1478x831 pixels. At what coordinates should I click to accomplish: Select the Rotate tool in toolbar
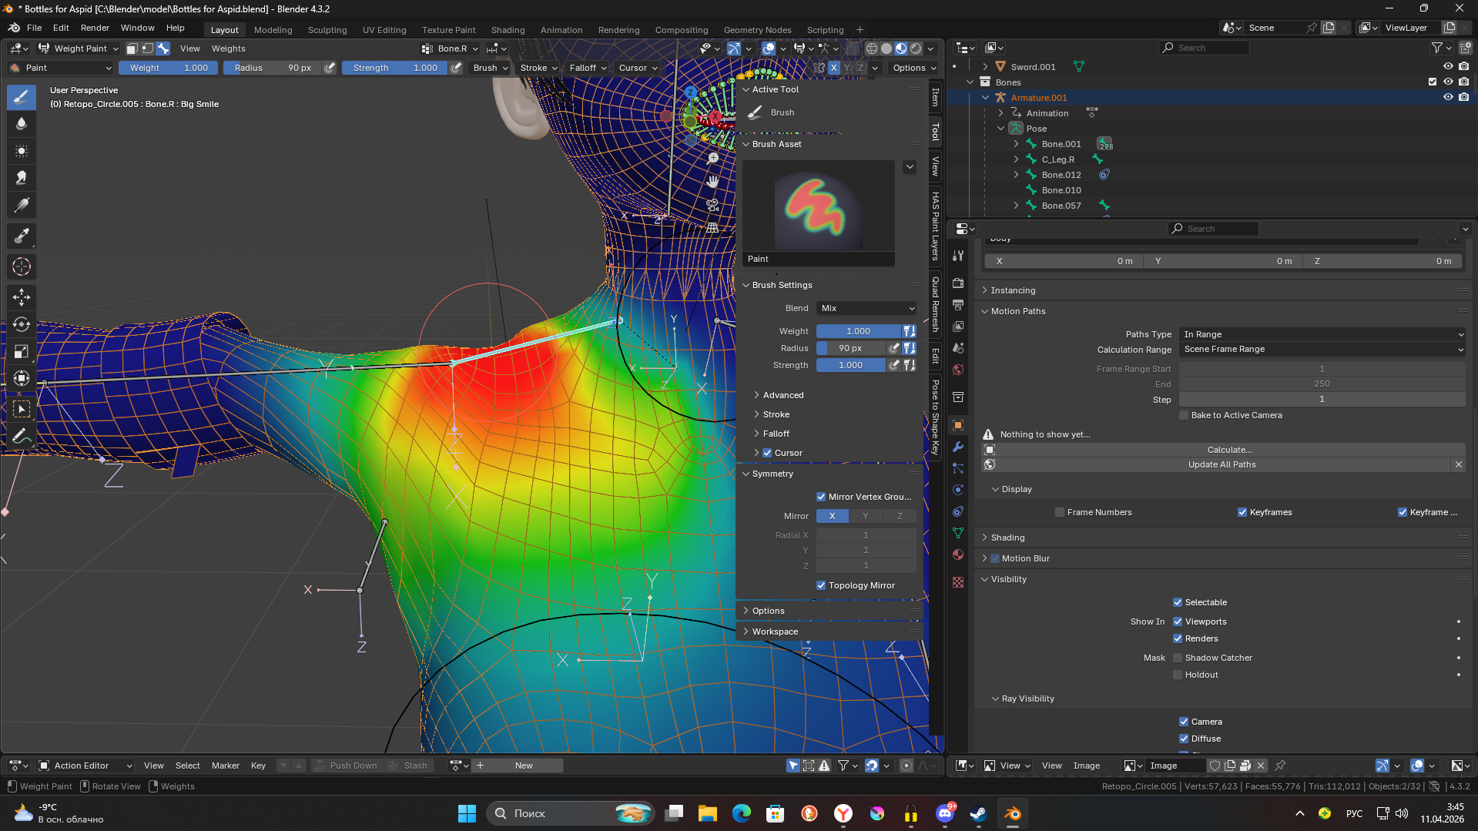click(22, 324)
